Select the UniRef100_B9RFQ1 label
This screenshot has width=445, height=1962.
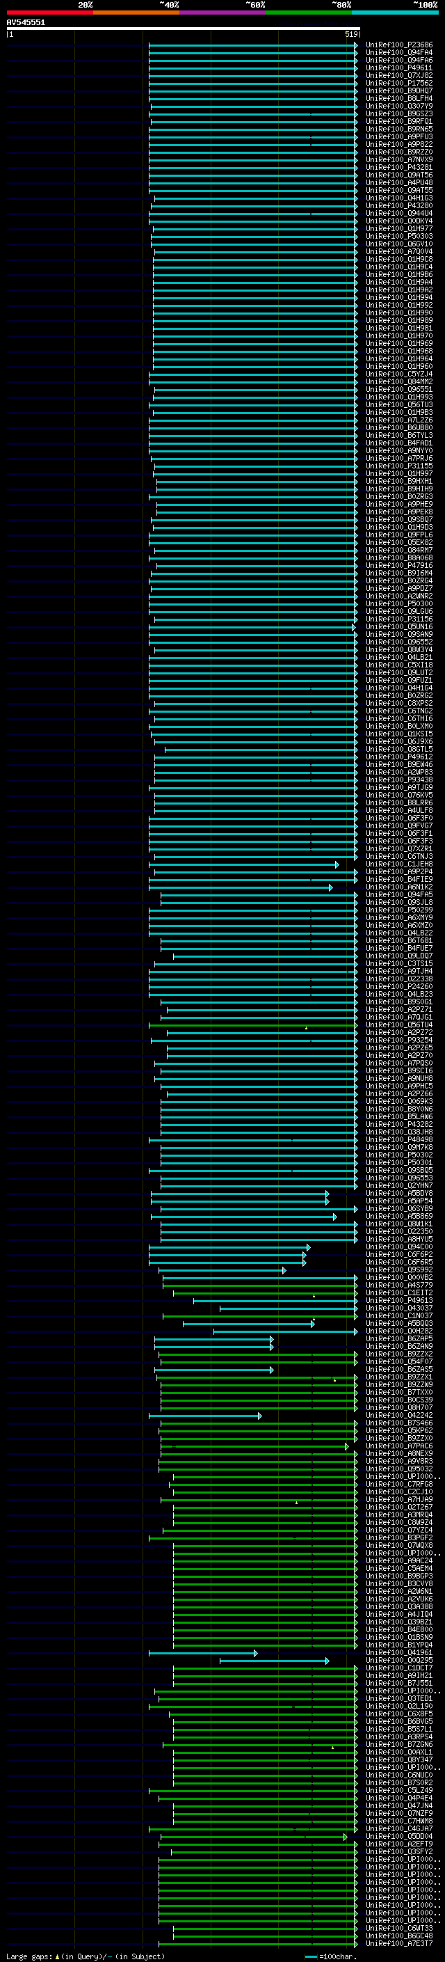pos(398,121)
